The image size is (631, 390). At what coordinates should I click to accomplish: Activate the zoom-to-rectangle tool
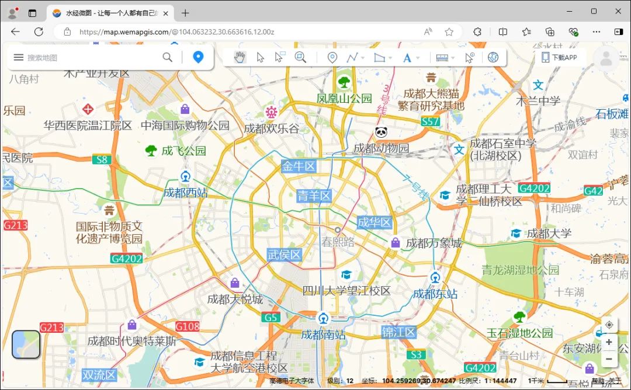tap(300, 57)
